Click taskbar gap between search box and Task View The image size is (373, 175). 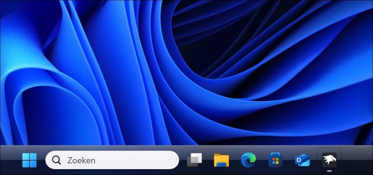coord(182,160)
